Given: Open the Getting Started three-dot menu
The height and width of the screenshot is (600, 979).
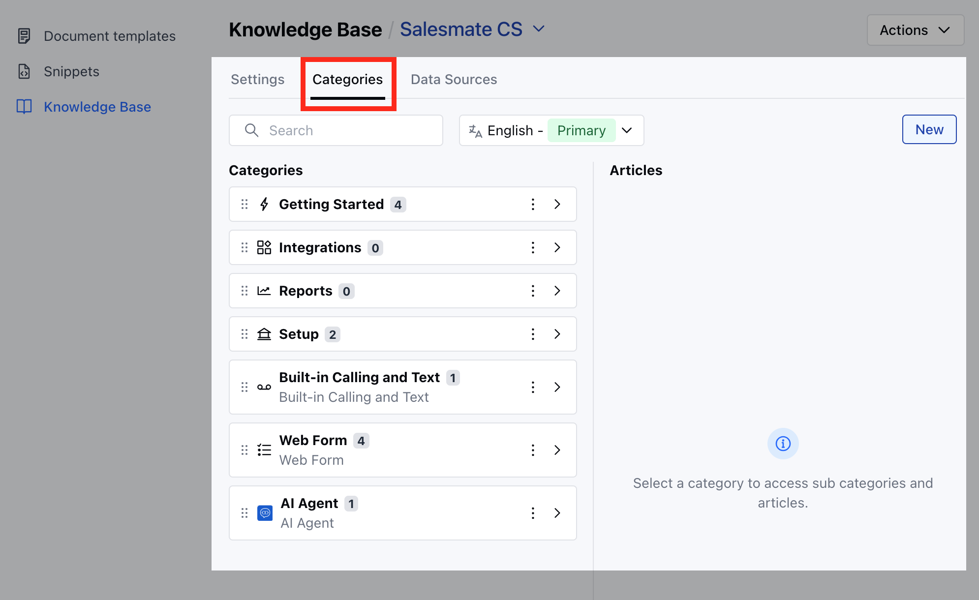Looking at the screenshot, I should click(533, 205).
